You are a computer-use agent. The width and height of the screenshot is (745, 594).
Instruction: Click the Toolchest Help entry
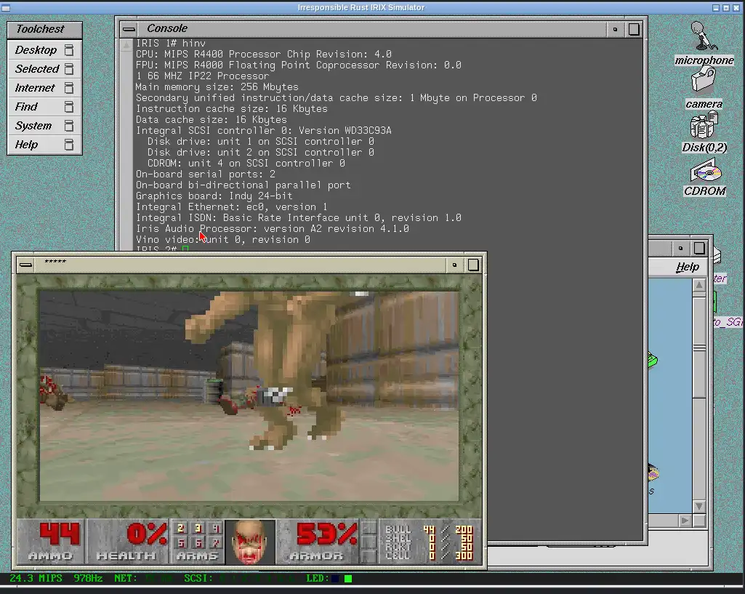click(x=26, y=145)
